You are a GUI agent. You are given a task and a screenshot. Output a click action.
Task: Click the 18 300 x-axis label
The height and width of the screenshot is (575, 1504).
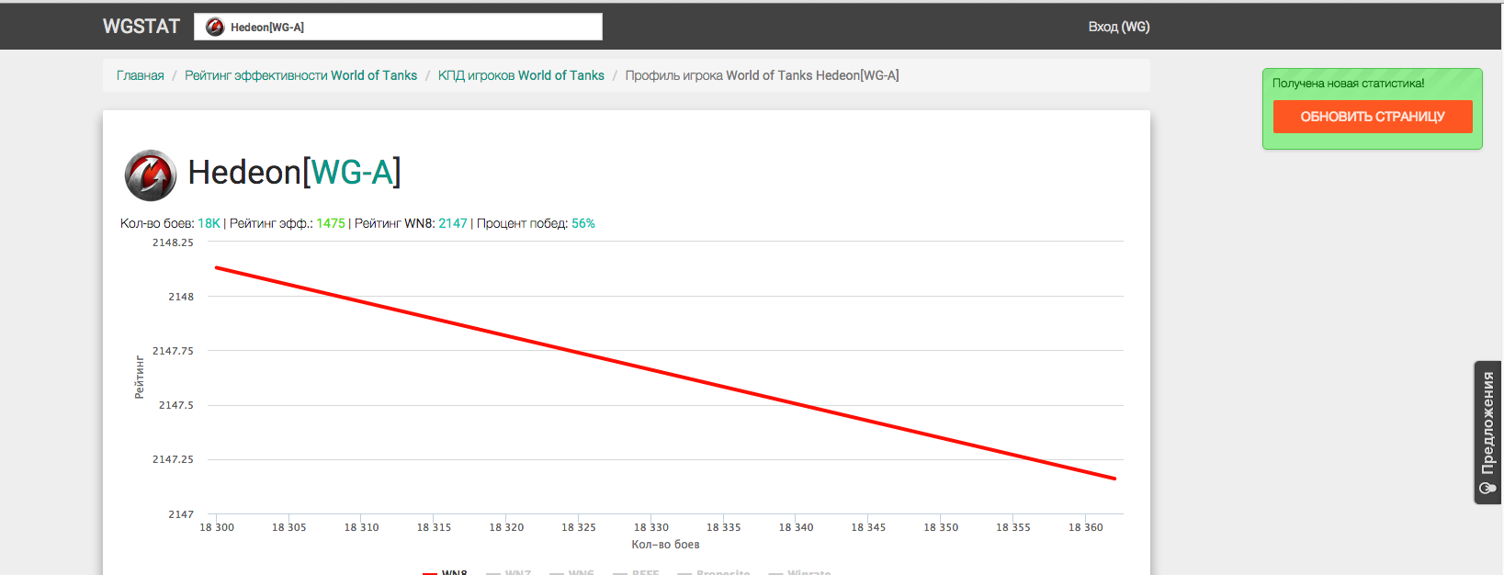[x=217, y=527]
